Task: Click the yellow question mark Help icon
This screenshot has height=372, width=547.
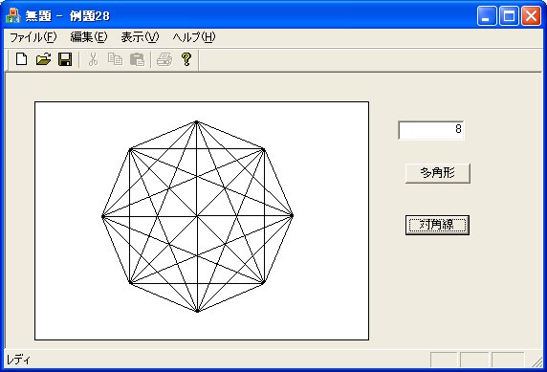Action: [x=186, y=59]
